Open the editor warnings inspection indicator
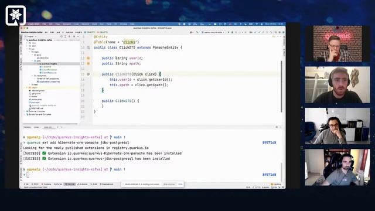This screenshot has width=375, height=211. coord(274,36)
